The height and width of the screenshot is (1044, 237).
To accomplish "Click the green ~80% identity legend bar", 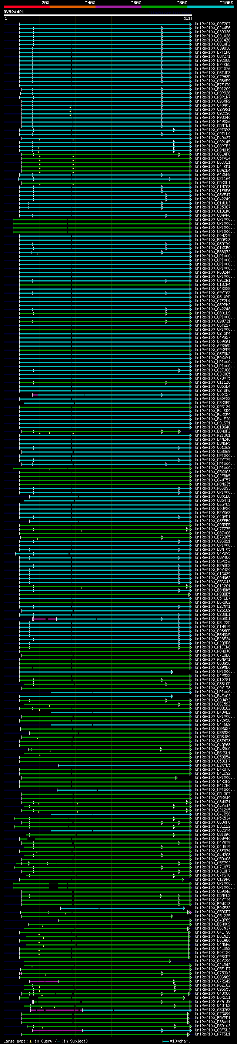I will (x=164, y=7).
